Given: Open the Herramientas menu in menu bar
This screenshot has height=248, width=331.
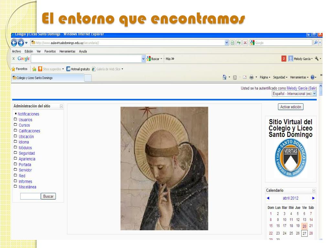Looking at the screenshot, I should pyautogui.click(x=67, y=51).
